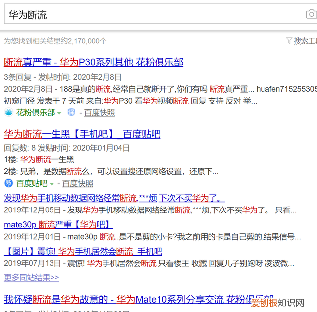Viewport: 317px width, 312px height.
Task: Click the snippet dated 2019年07月13日
Action: [149, 263]
